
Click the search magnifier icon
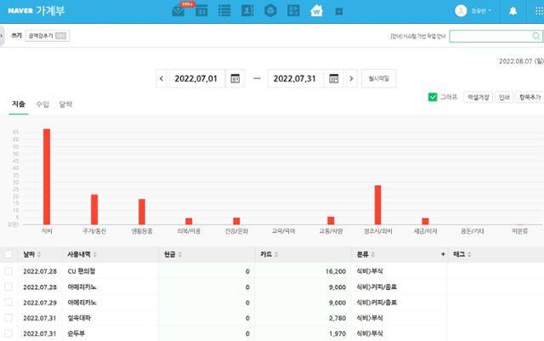click(536, 36)
